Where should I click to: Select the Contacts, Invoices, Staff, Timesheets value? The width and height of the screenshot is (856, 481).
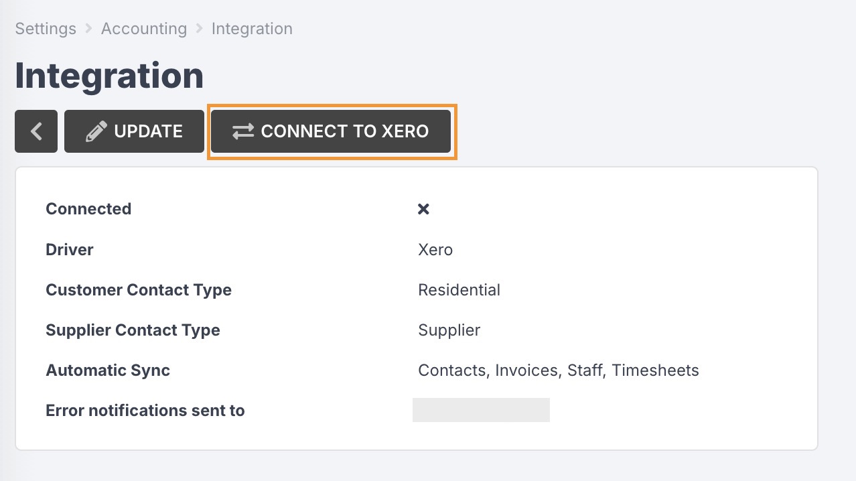(x=559, y=370)
